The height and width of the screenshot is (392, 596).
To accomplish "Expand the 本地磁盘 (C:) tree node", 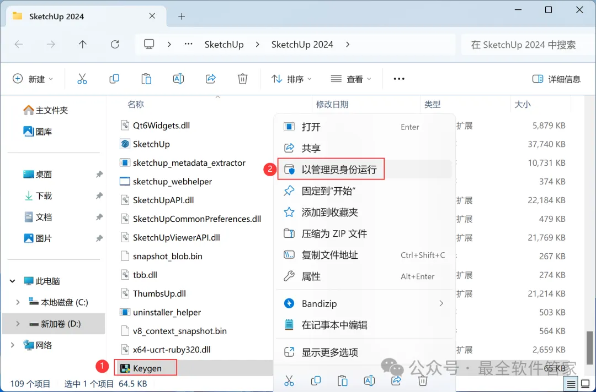I will [x=18, y=302].
